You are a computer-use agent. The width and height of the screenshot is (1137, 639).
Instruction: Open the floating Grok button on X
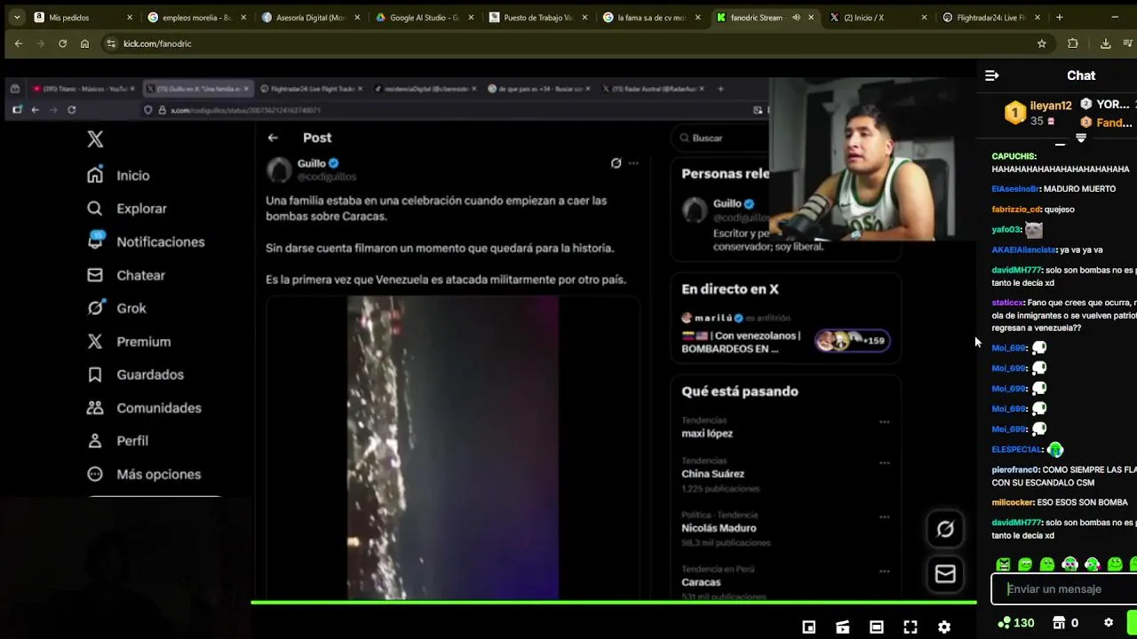tap(945, 529)
